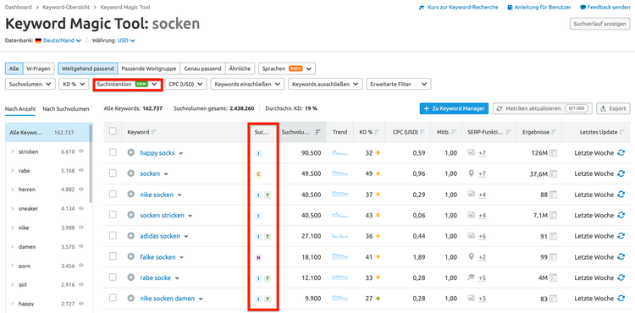Add 'nike socken damen' with its plus icon
The width and height of the screenshot is (635, 313).
pyautogui.click(x=130, y=299)
